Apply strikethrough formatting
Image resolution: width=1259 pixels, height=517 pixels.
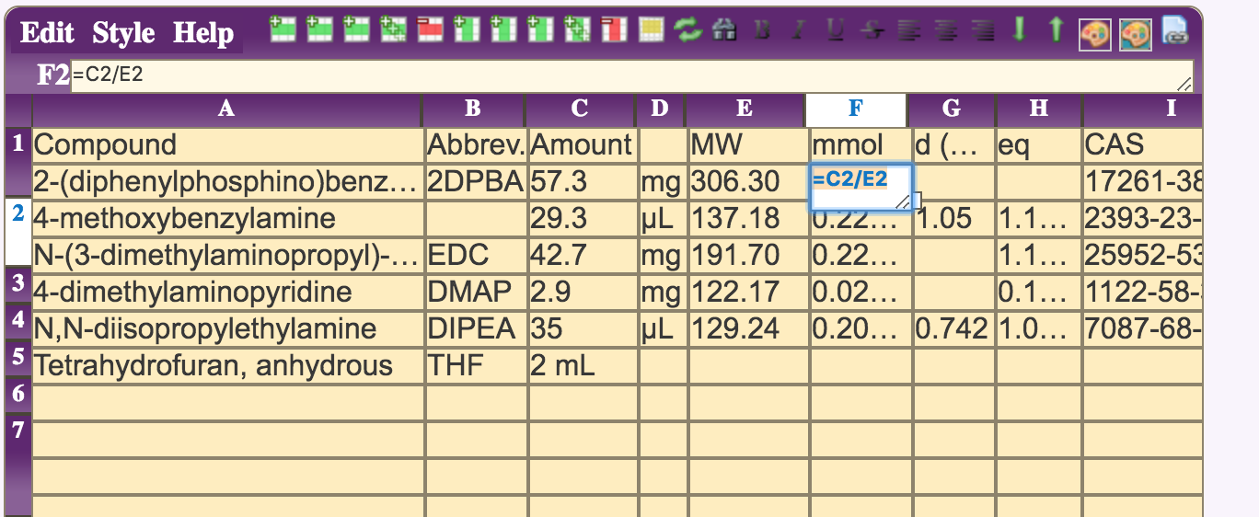click(872, 29)
